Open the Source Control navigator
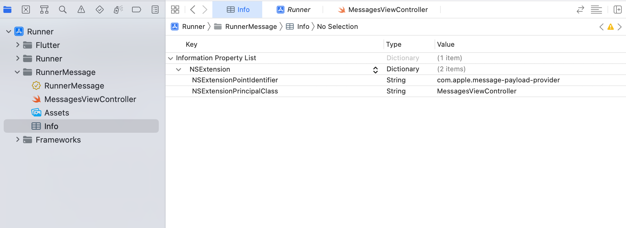 (x=26, y=10)
